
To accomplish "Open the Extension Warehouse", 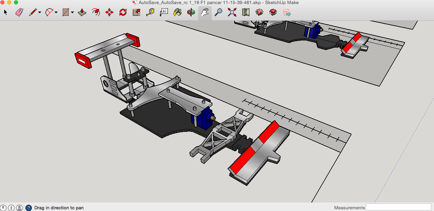I will [273, 13].
